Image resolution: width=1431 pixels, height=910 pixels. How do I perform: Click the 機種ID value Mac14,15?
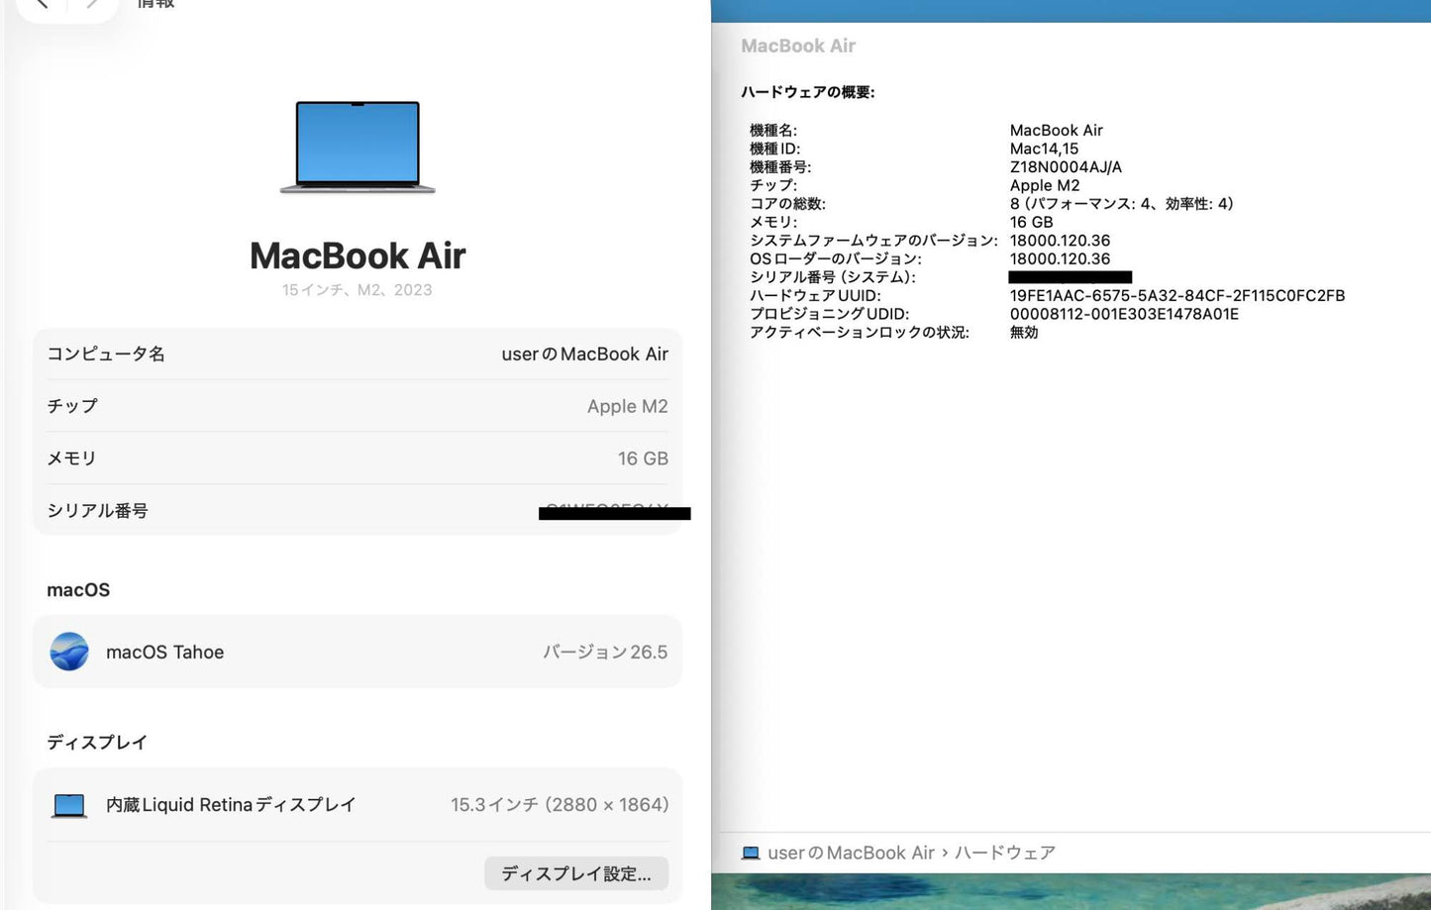1044,149
